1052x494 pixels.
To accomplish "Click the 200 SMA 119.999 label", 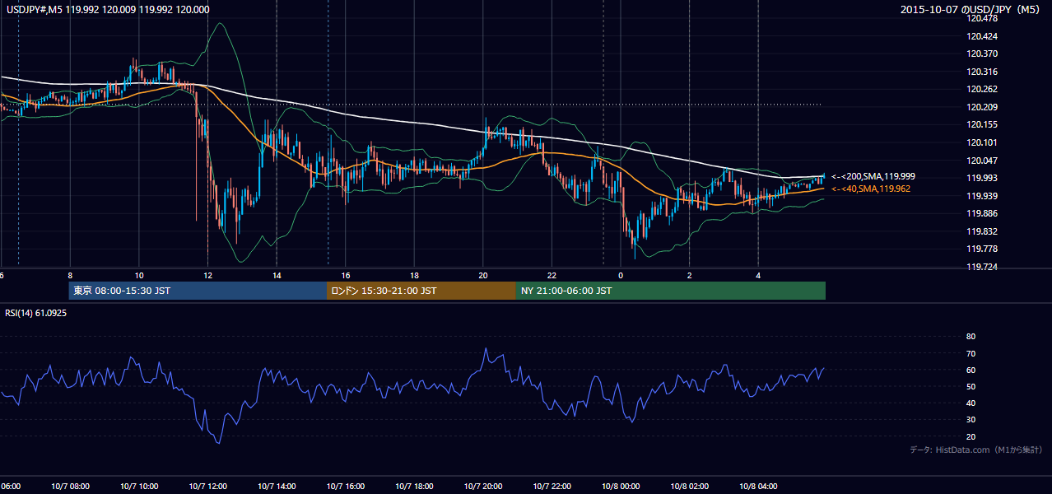I will click(x=873, y=176).
